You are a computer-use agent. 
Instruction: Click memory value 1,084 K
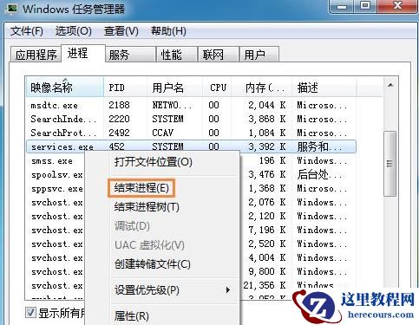pos(267,133)
